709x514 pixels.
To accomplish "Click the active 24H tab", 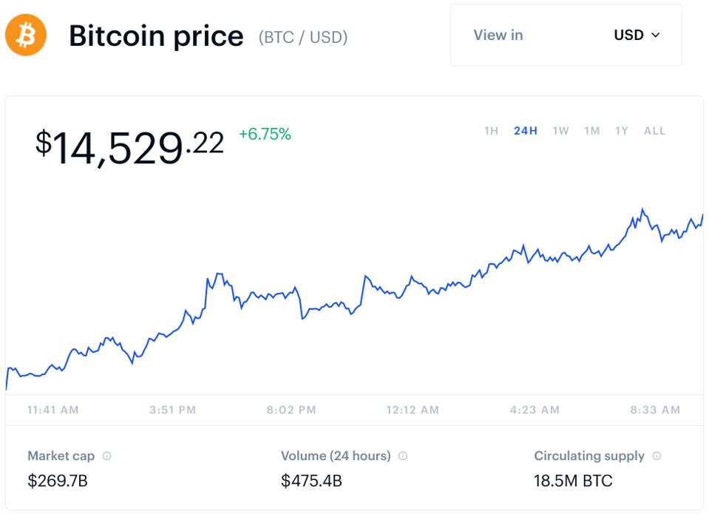I will coord(526,130).
